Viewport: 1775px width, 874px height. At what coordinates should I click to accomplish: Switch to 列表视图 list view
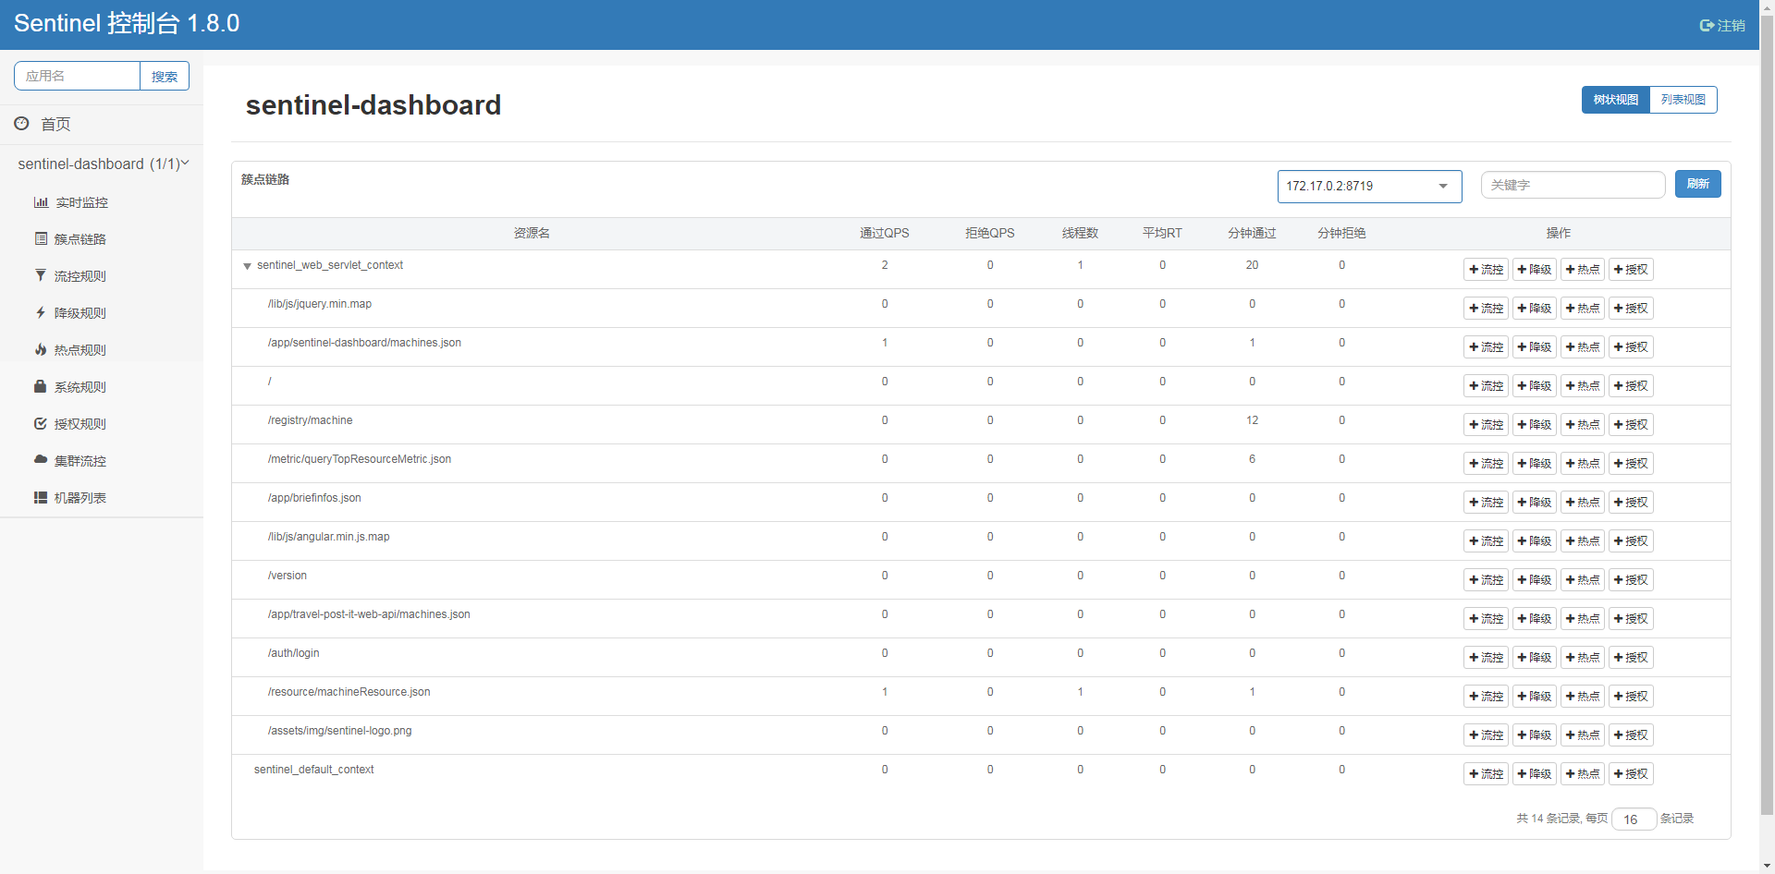1683,99
